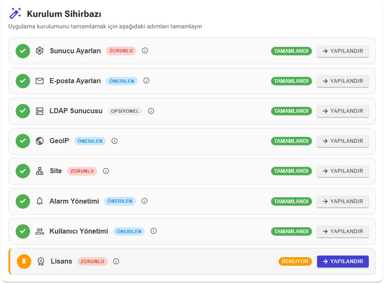Click the info icon beside Sunucu Ayarları
The width and height of the screenshot is (384, 283).
pos(145,51)
